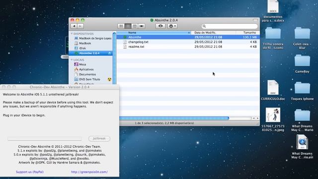This screenshot has height=179, width=318.
Task: Select MacBook de Sergio Lopes in sidebar
Action: point(93,38)
